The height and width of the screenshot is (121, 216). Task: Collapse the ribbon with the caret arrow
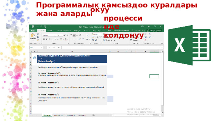(162, 43)
